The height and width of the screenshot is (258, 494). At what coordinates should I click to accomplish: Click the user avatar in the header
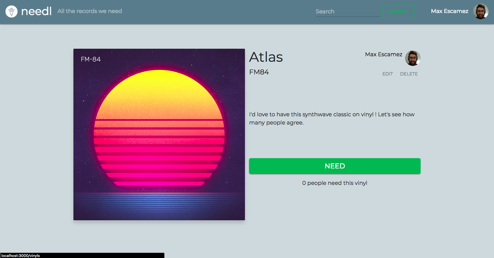(481, 12)
